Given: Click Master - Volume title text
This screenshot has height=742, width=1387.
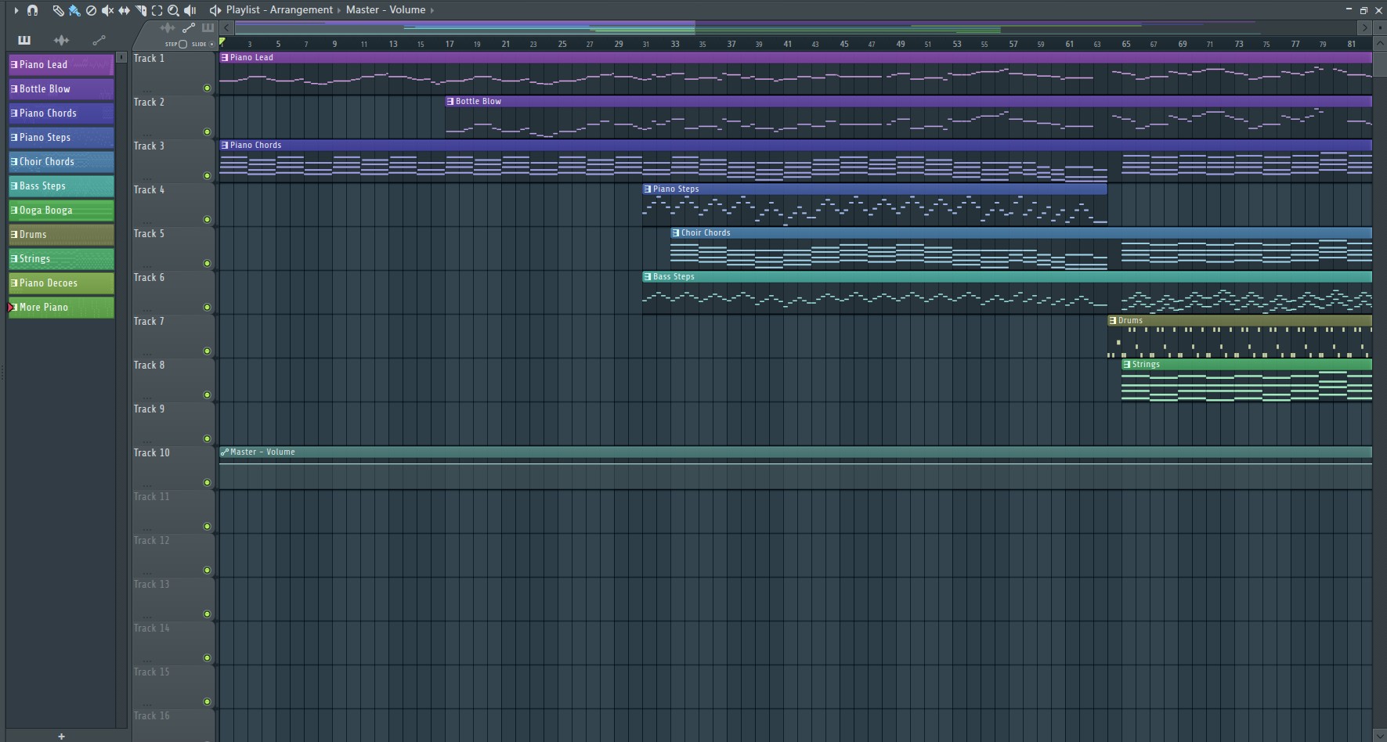Looking at the screenshot, I should [386, 10].
